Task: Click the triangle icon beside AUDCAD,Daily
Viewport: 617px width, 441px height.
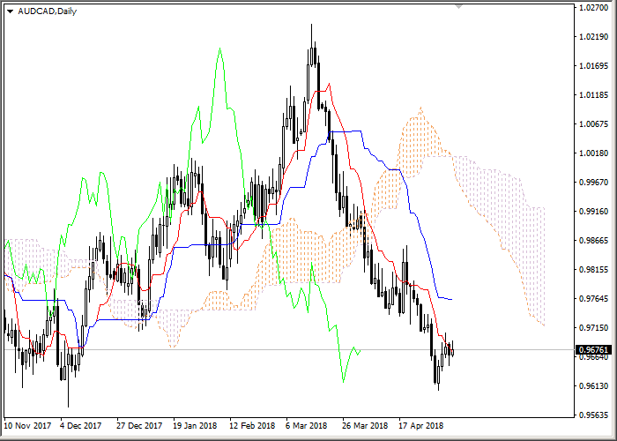Action: [10, 11]
